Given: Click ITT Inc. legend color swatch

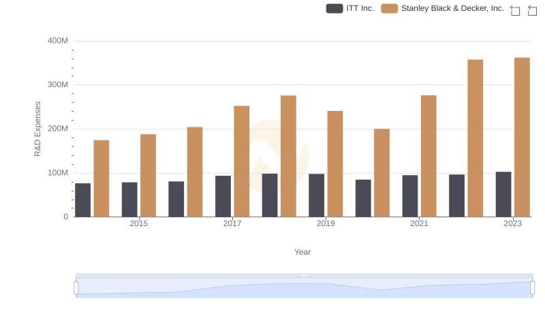Looking at the screenshot, I should tap(334, 8).
